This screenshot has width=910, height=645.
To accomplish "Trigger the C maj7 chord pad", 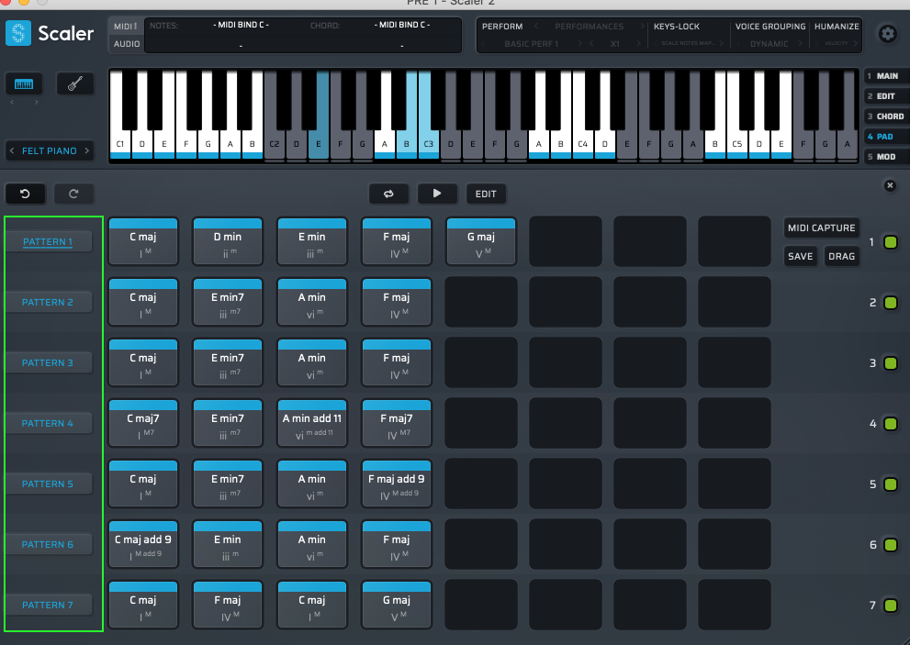I will coord(143,423).
